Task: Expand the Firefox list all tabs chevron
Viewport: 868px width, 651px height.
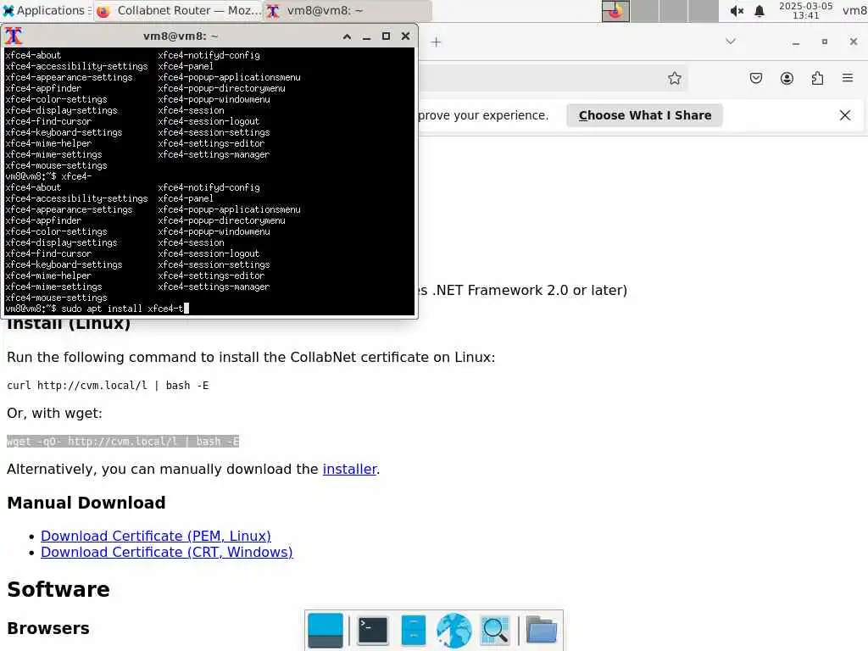Action: coord(731,42)
